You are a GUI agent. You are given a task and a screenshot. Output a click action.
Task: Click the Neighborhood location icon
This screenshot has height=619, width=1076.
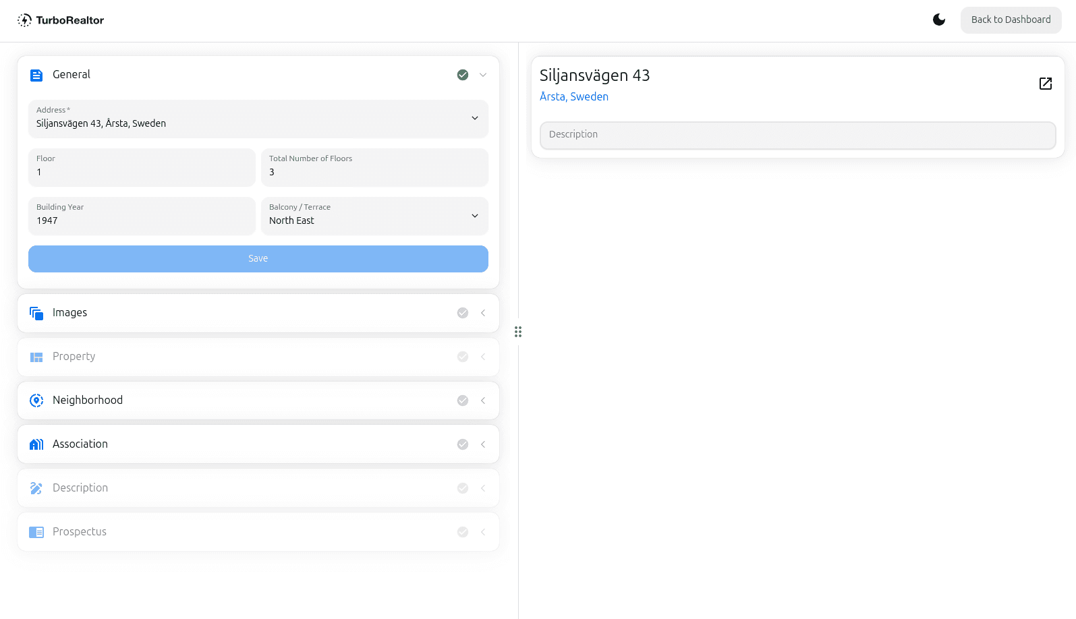tap(36, 401)
